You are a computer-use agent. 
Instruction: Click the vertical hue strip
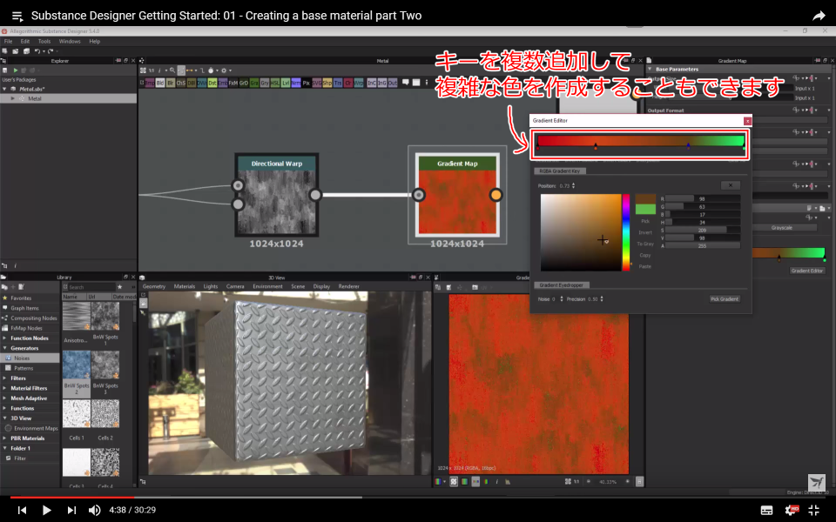(x=626, y=232)
